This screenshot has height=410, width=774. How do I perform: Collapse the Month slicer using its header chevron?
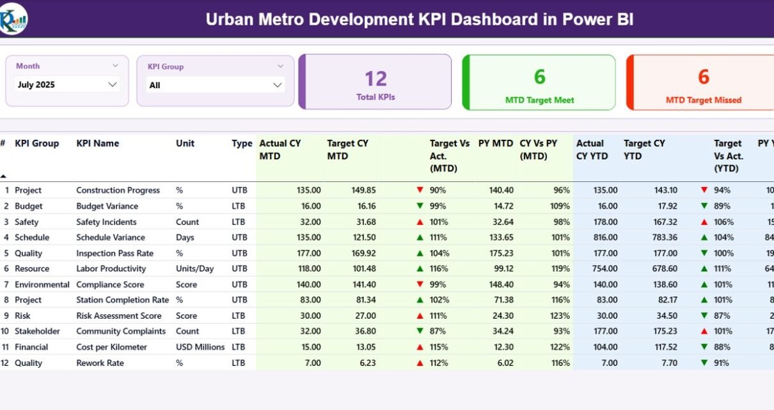coord(115,65)
